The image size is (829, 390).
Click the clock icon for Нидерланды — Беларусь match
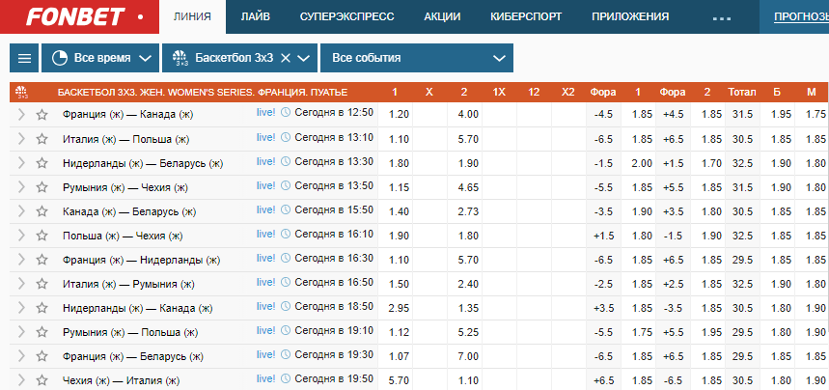click(286, 162)
